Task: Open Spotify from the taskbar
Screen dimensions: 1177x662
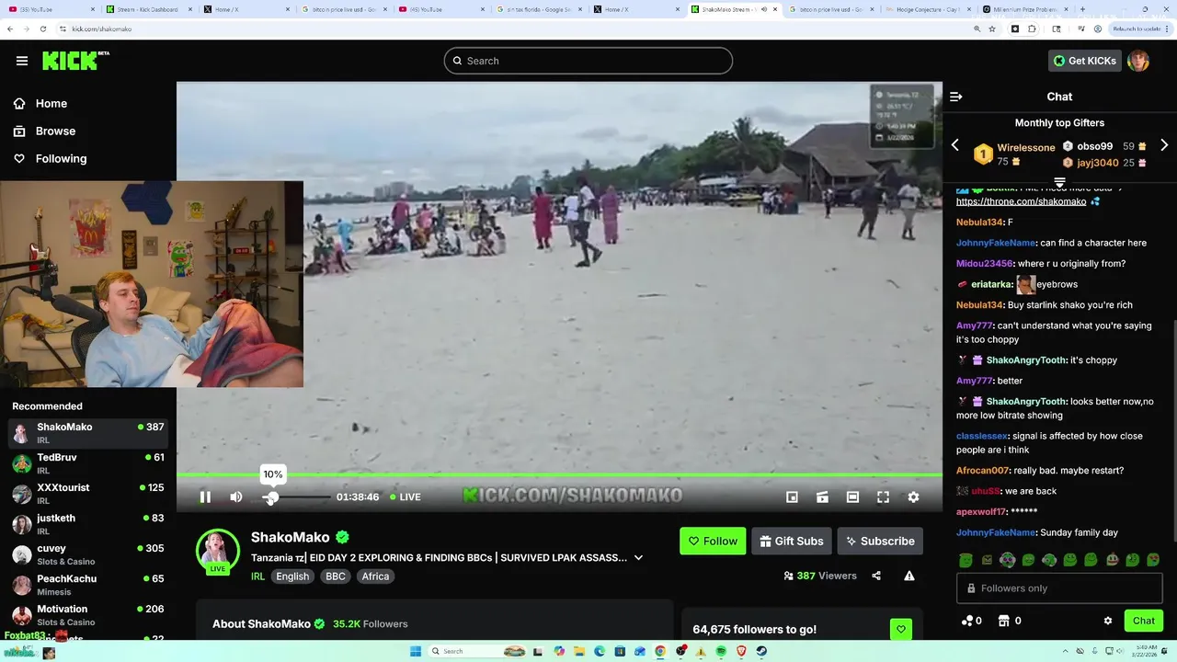Action: click(721, 651)
